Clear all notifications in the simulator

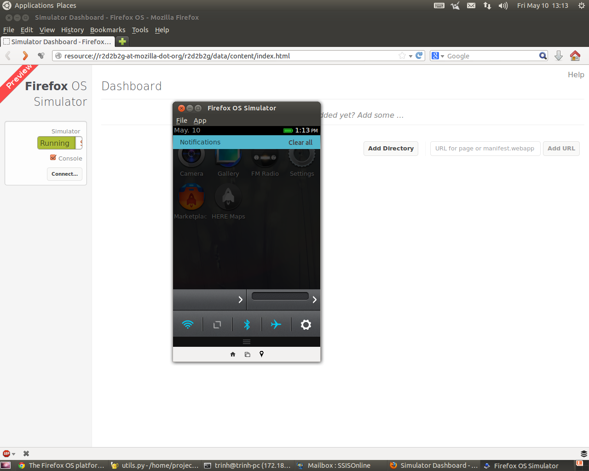(x=300, y=142)
